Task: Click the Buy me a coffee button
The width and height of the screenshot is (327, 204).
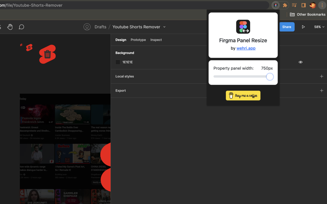Action: pyautogui.click(x=243, y=96)
